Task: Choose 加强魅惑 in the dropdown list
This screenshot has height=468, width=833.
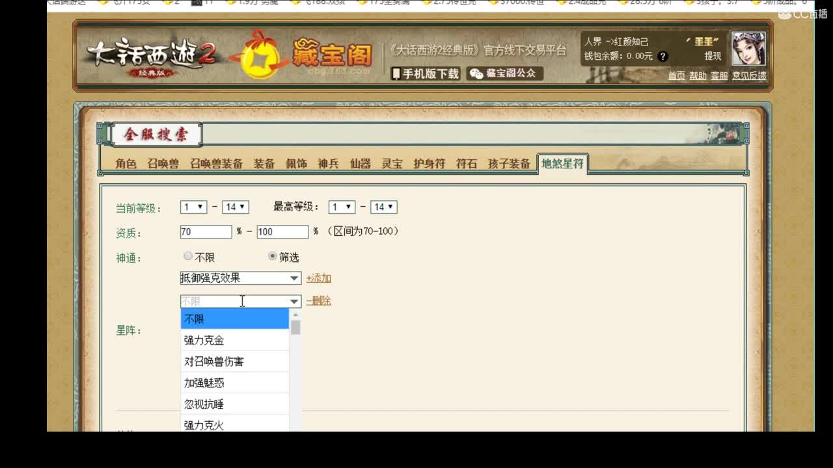Action: (234, 383)
